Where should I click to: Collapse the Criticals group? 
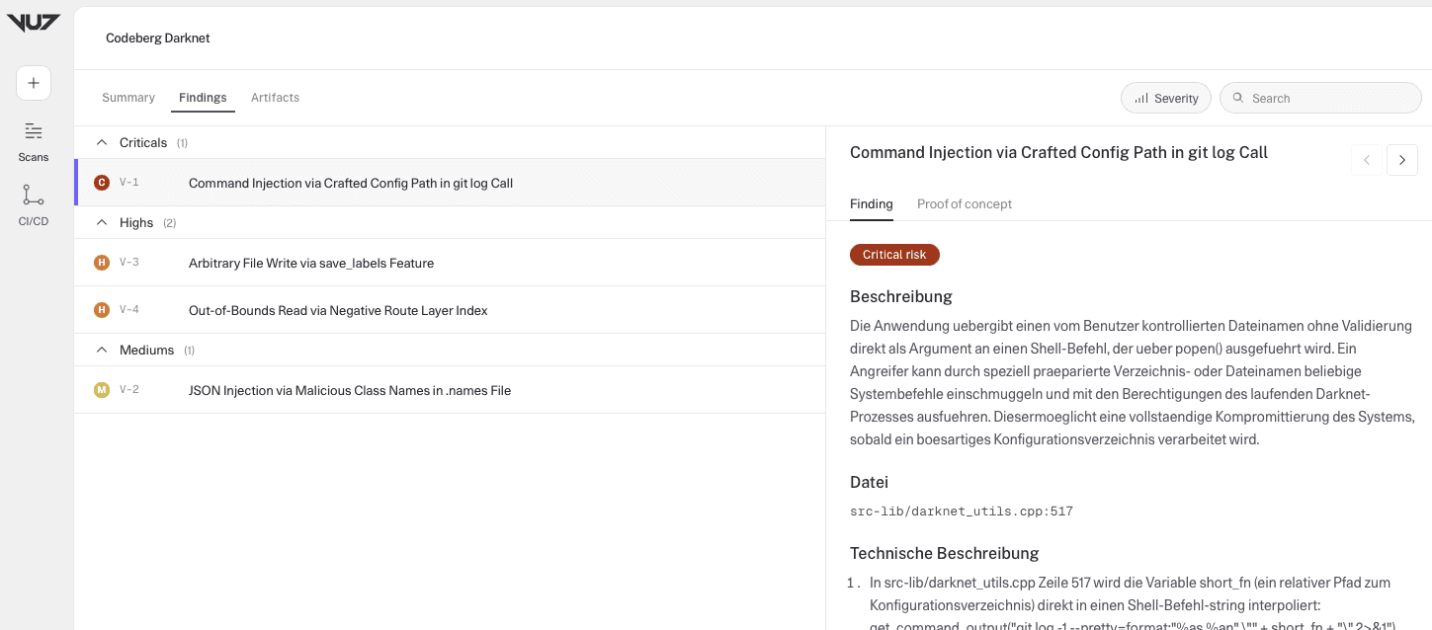pos(102,142)
